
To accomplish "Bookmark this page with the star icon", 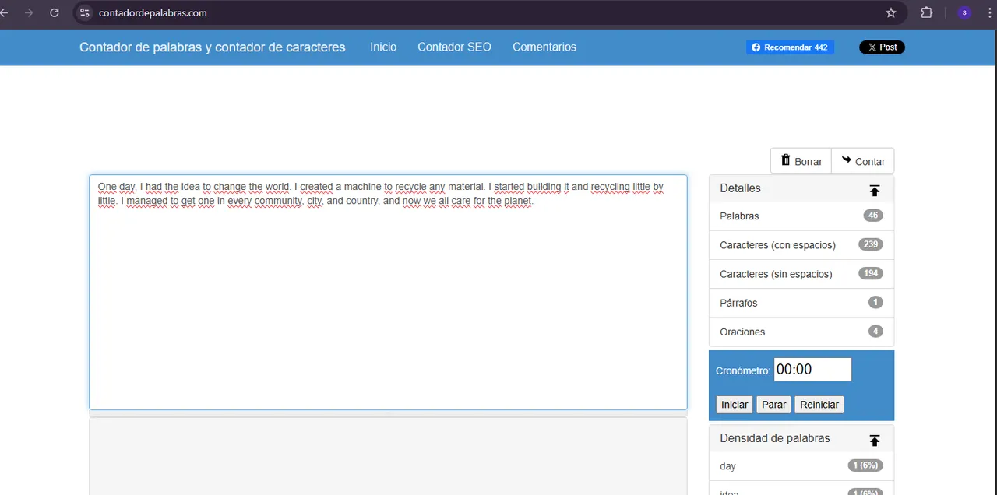I will coord(891,12).
